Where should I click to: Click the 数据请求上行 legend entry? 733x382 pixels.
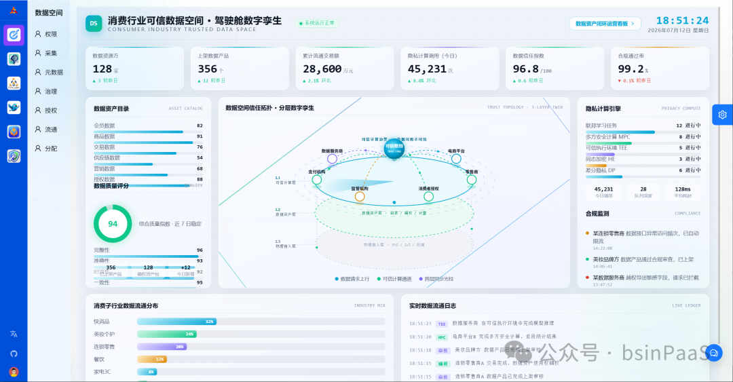point(352,279)
